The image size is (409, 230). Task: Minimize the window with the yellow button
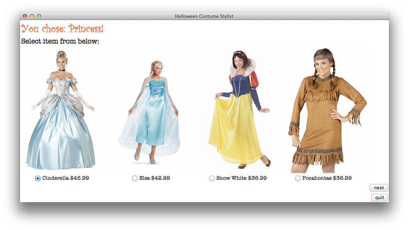(x=32, y=16)
